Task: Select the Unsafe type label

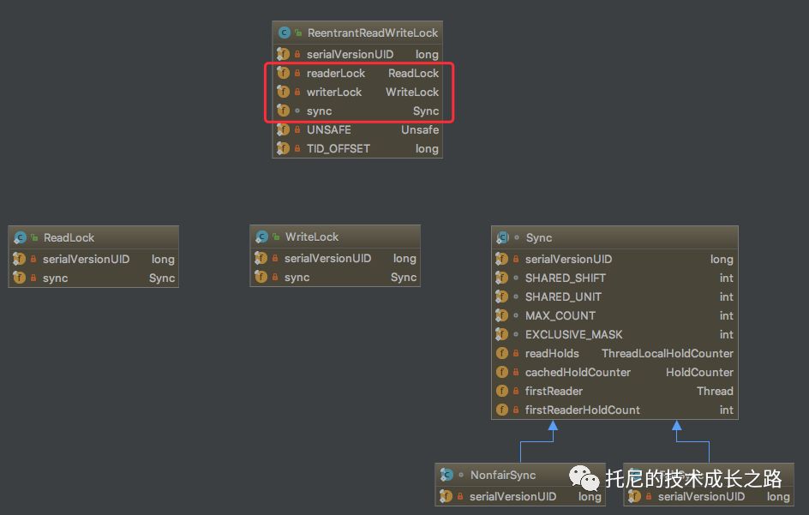Action: tap(420, 129)
